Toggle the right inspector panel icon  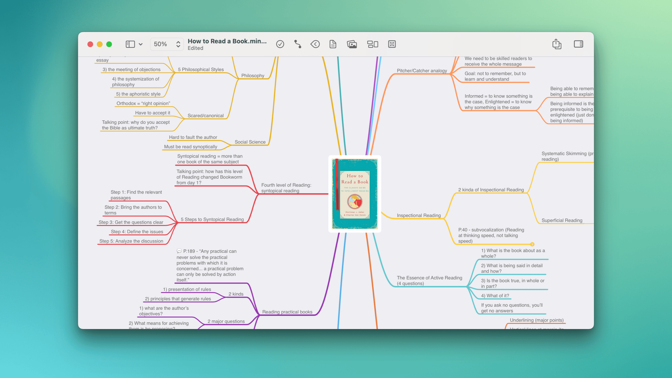click(578, 44)
